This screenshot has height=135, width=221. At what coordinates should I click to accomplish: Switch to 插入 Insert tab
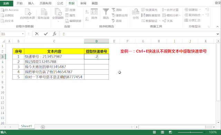(31, 3)
